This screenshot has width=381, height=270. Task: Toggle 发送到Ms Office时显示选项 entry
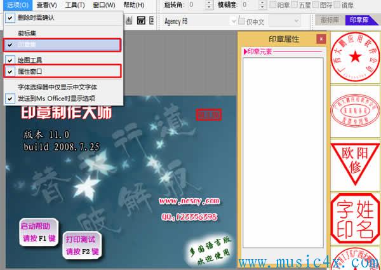[x=63, y=98]
